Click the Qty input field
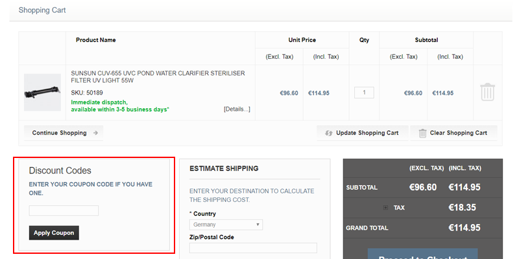 point(364,93)
